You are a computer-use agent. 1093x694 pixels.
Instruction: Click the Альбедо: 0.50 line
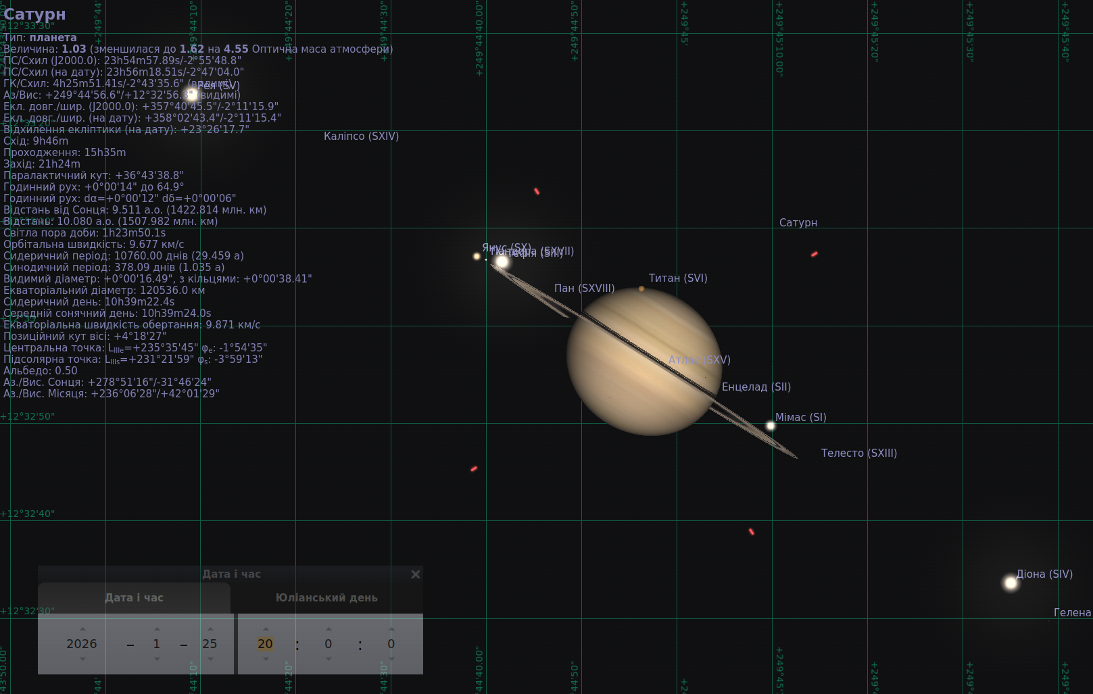pyautogui.click(x=41, y=371)
